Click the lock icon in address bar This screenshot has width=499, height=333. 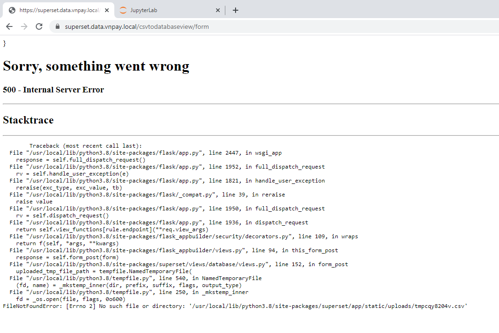pos(58,27)
